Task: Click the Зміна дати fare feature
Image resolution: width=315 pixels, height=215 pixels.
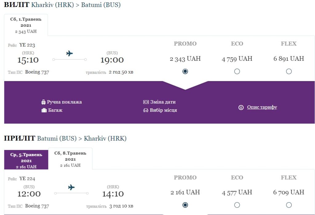Action: [163, 102]
